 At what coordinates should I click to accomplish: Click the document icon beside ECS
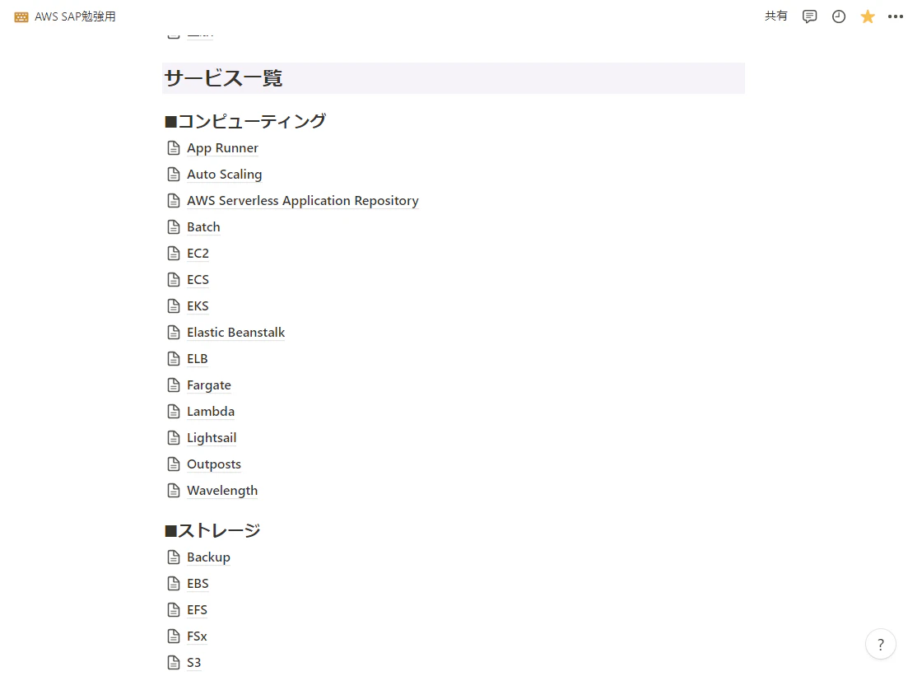(174, 280)
